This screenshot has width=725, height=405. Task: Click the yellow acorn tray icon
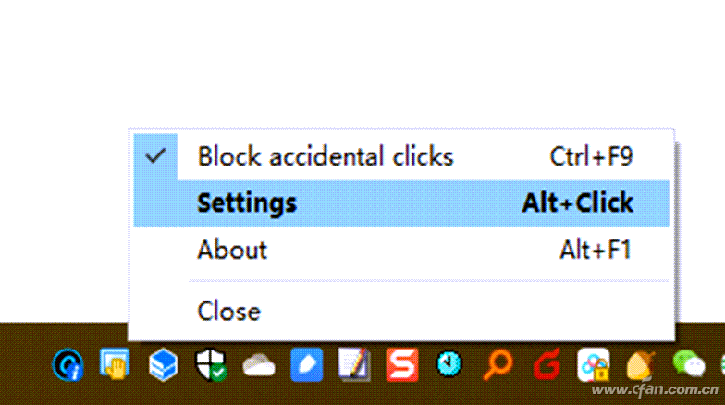[x=641, y=366]
